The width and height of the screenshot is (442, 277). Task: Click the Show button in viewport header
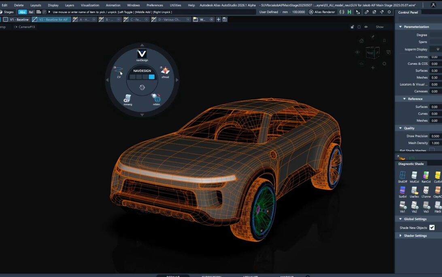coord(380,27)
